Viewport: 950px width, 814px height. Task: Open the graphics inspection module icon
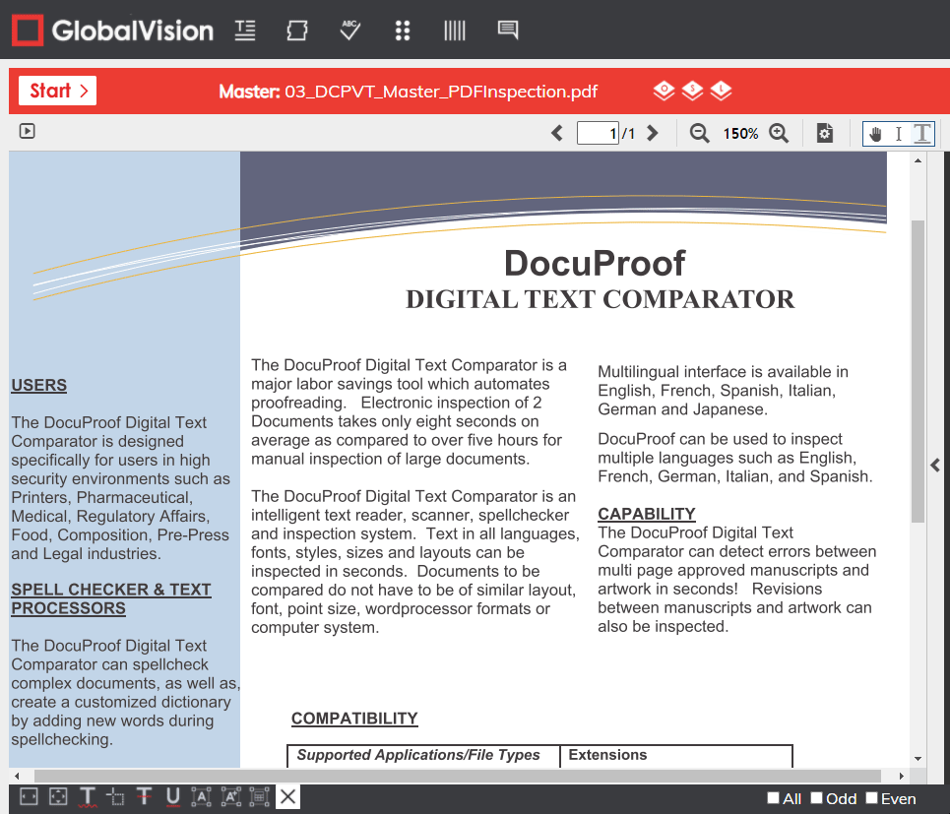297,31
